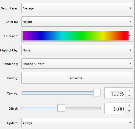135x129 pixels.
Task: Click the arrow icon beside the Colormap gradient
Action: click(130, 36)
